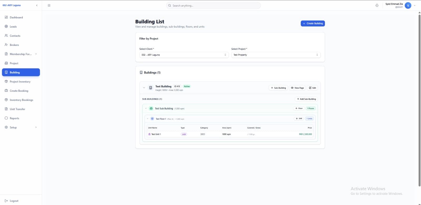The height and width of the screenshot is (205, 421).
Task: Click the + Unit button
Action: [299, 118]
